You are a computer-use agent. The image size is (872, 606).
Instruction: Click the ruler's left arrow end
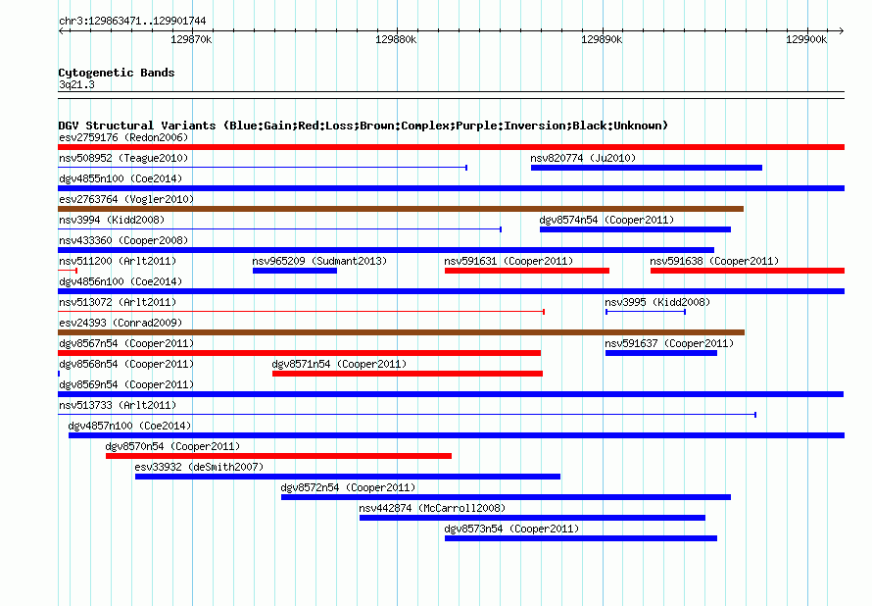(x=61, y=30)
